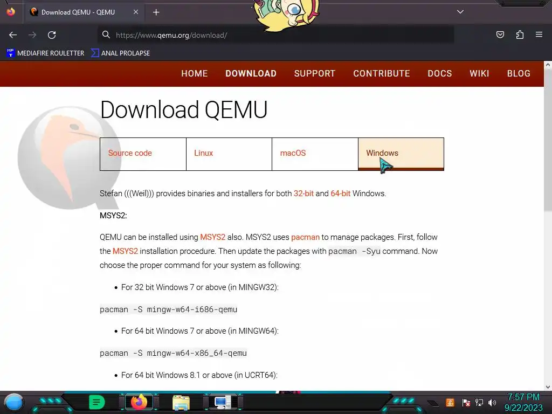Screen dimensions: 552x414
Task: Open File Explorer from taskbar
Action: [181, 402]
